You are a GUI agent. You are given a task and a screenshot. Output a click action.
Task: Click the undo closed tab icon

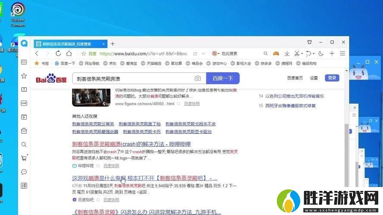tap(308, 53)
